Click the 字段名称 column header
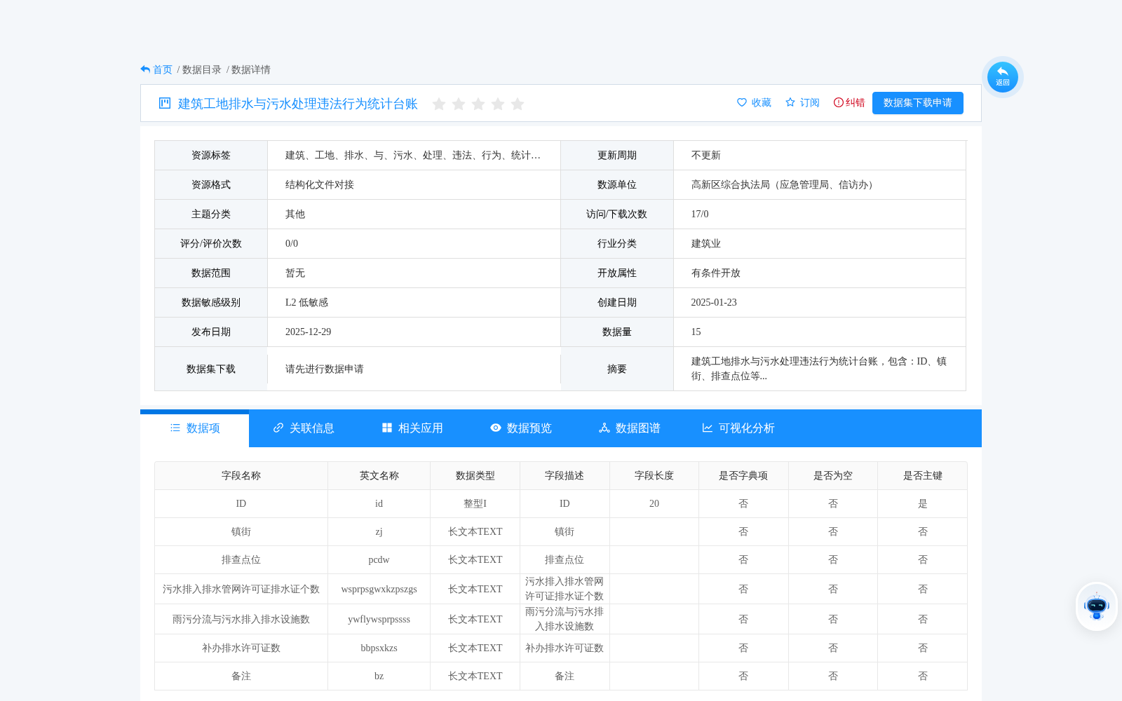The height and width of the screenshot is (701, 1122). 241,476
